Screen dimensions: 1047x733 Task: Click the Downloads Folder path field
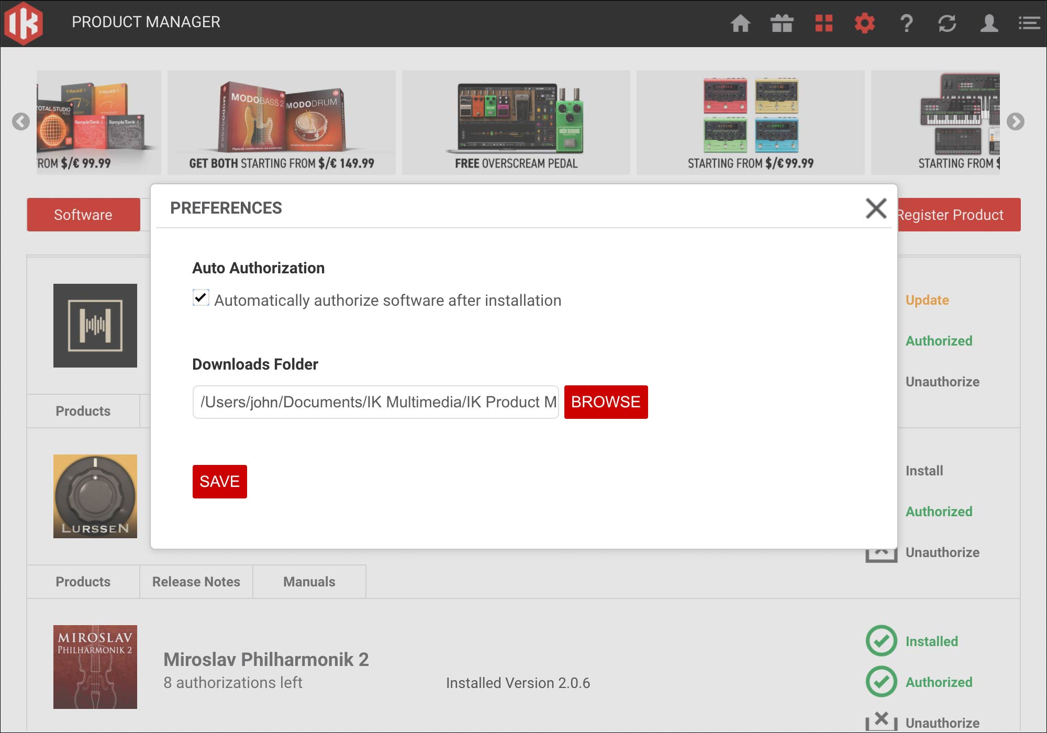pos(375,402)
